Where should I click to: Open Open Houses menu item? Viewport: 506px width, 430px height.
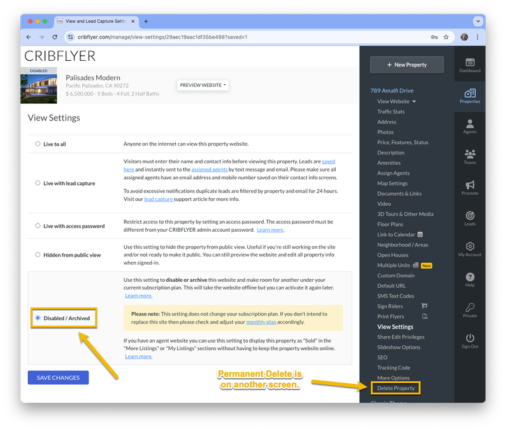(x=393, y=255)
